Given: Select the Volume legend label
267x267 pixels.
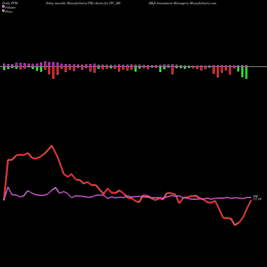Looking at the screenshot, I should coord(10,7).
